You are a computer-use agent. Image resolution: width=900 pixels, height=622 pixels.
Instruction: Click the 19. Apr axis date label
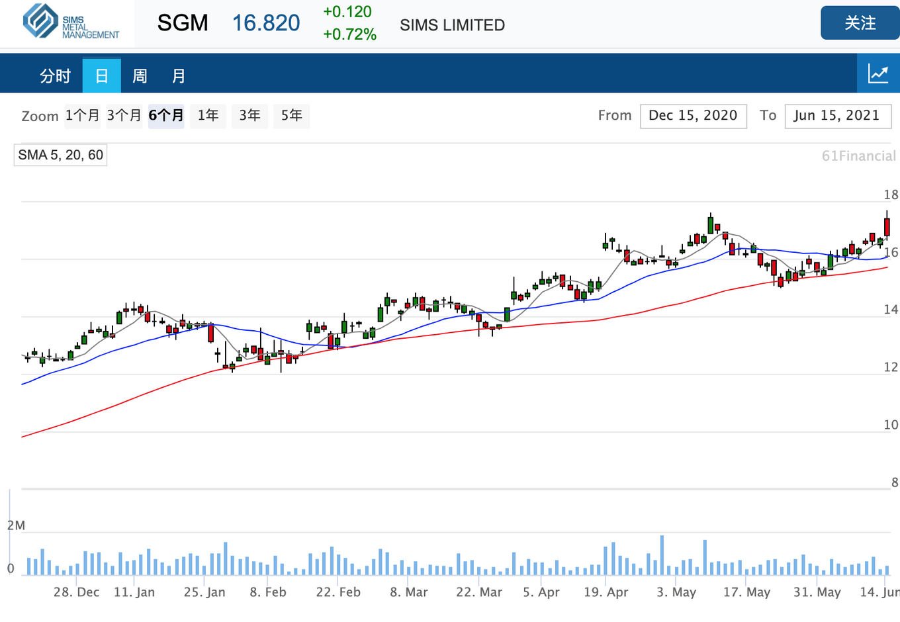tap(606, 592)
